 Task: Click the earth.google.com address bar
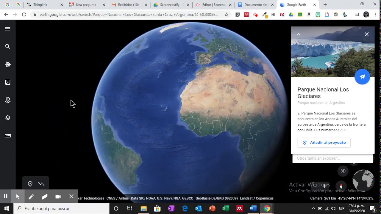[129, 15]
